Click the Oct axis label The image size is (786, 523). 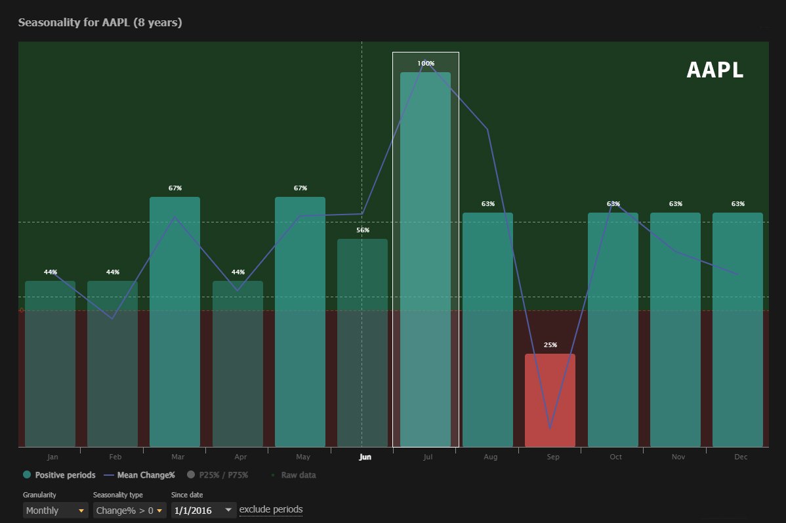point(615,457)
